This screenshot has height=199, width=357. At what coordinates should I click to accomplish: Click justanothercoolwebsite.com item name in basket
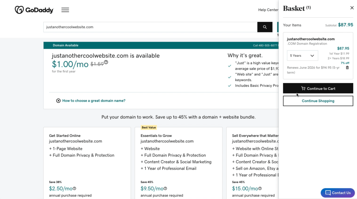pos(311,39)
